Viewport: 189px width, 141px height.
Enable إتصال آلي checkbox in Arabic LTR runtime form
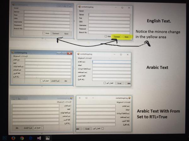pyautogui.click(x=105, y=83)
